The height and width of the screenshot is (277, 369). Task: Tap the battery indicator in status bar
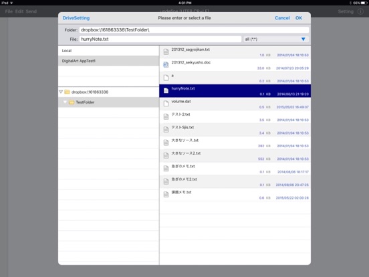[364, 3]
